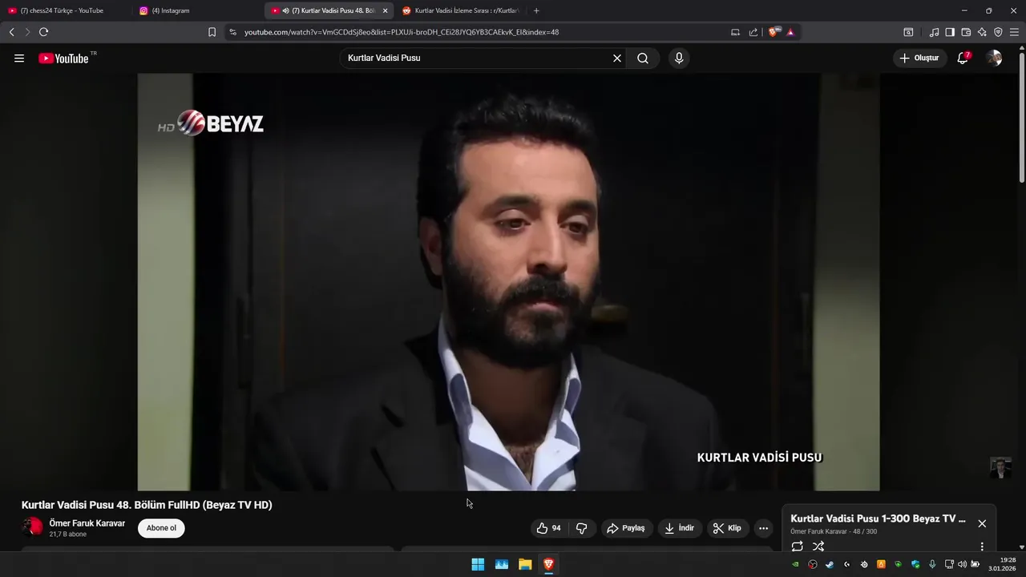Click the YouTube search text field

point(476,59)
